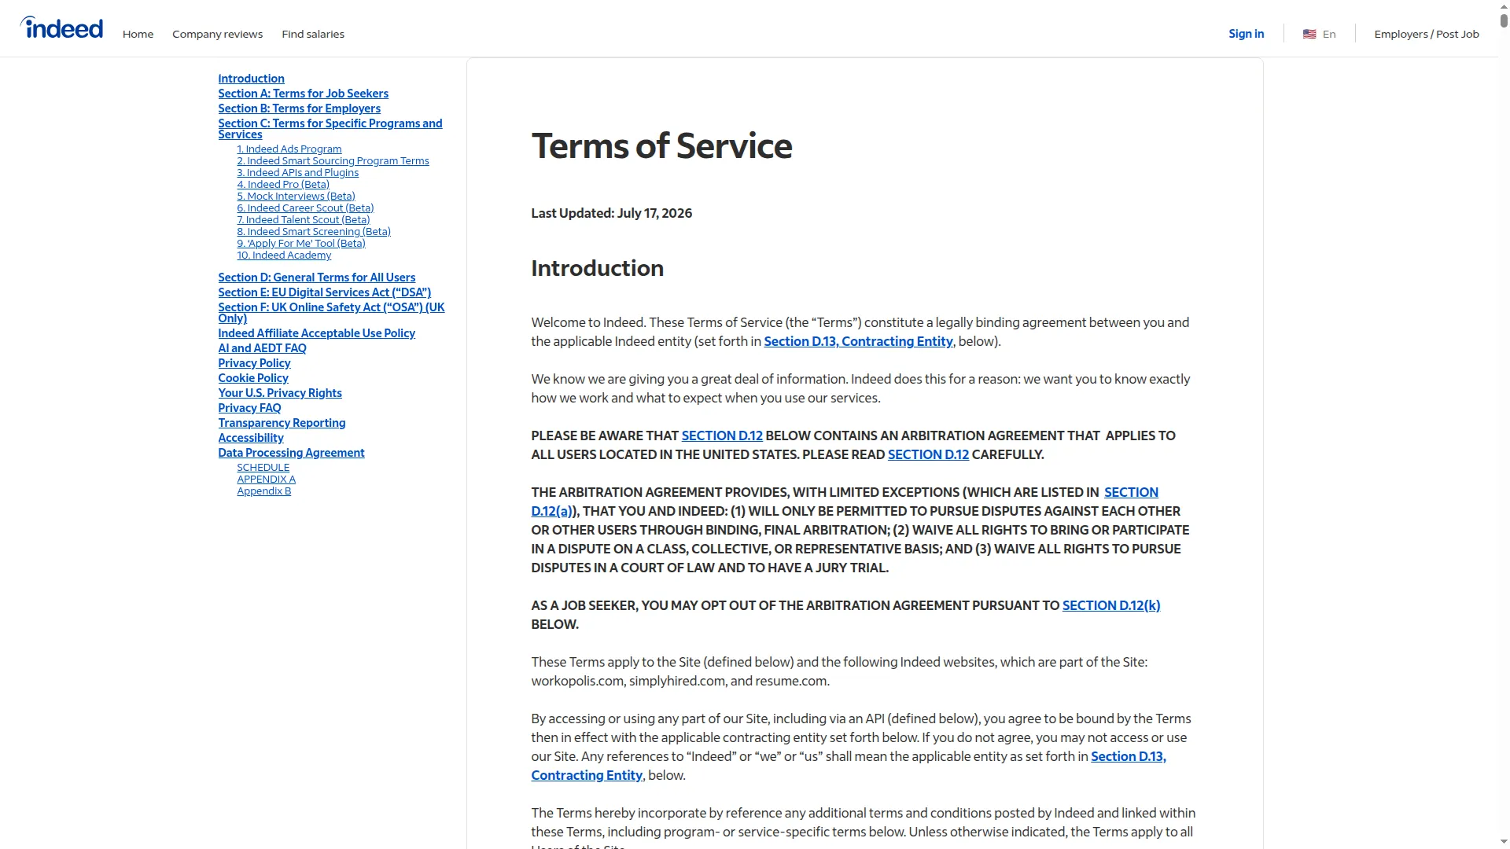Viewport: 1510px width, 849px height.
Task: Open the Privacy Policy sidebar link
Action: tap(254, 363)
